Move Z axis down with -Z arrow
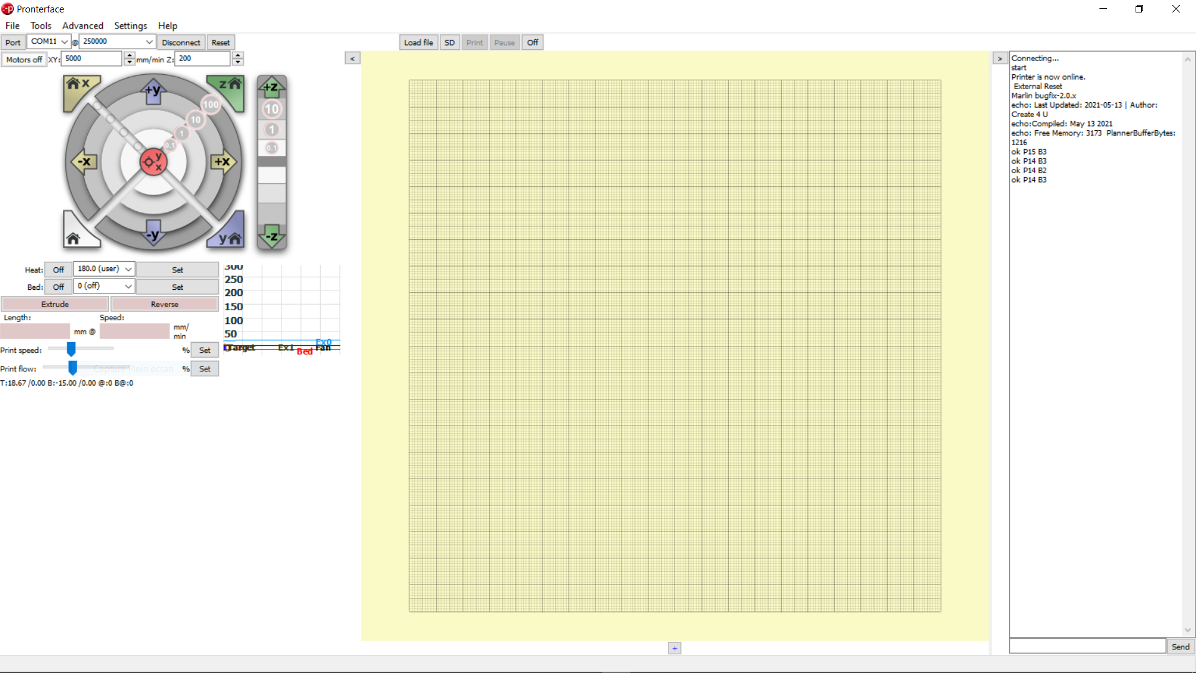This screenshot has width=1196, height=673. (x=272, y=237)
